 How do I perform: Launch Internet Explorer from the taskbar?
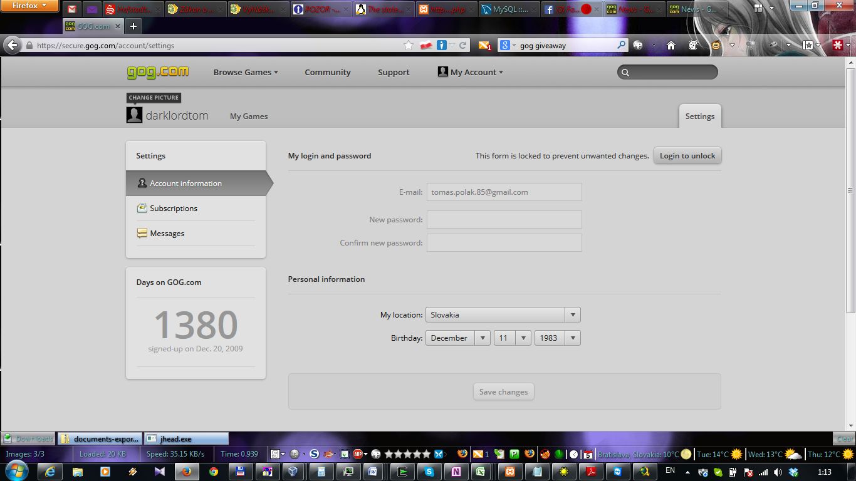(51, 472)
